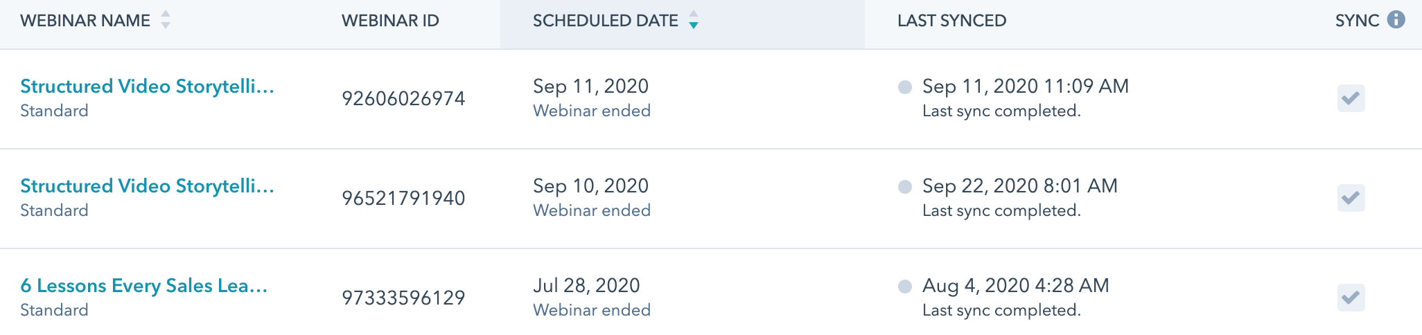Click the Sep 22, 2020 8:01 AM timestamp
The width and height of the screenshot is (1422, 335).
click(x=1019, y=185)
